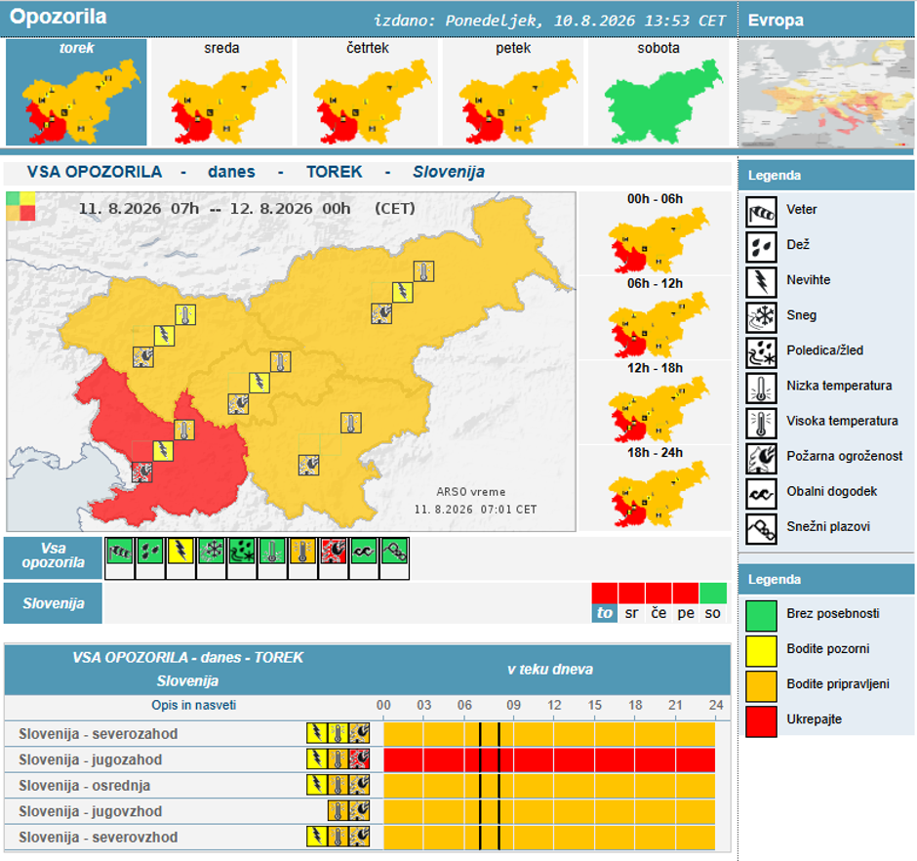This screenshot has width=917, height=861.
Task: Open the 12h - 18h period map
Action: coord(655,403)
